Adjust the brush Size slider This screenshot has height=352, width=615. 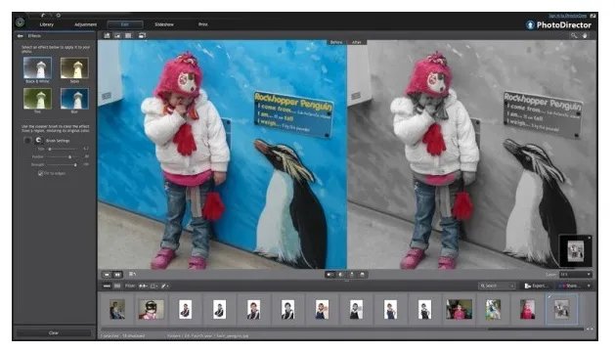63,149
